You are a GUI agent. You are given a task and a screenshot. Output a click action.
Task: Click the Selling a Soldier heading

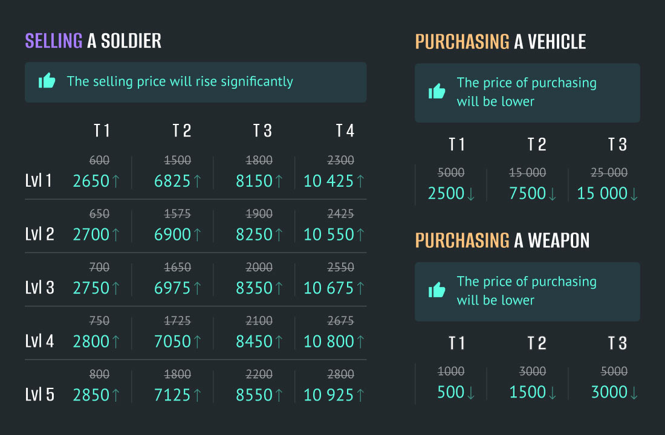(93, 41)
